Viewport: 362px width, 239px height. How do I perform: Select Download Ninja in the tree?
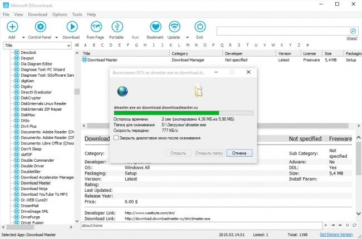point(34,188)
